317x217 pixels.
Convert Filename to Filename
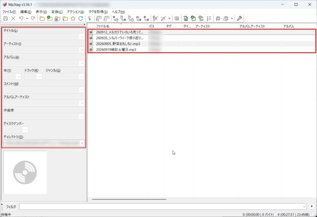[x=131, y=19]
